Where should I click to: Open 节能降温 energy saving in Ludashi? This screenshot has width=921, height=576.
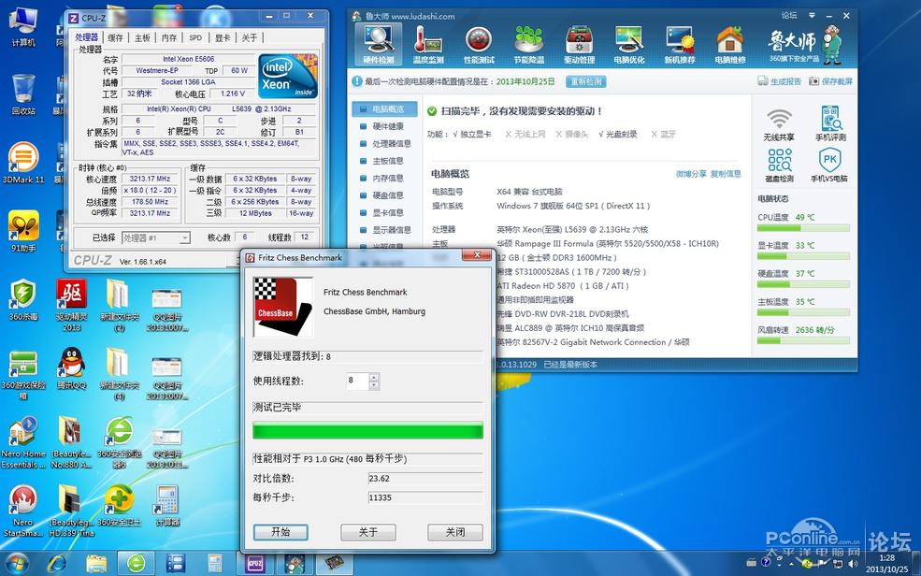(x=528, y=45)
